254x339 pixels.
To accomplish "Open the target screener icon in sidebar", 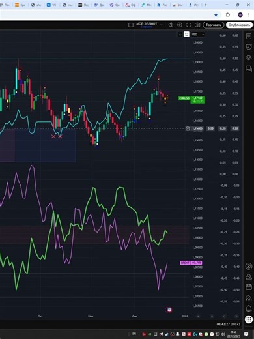I will click(x=249, y=266).
